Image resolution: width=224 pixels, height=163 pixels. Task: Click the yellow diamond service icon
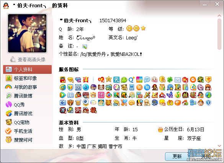(x=70, y=80)
